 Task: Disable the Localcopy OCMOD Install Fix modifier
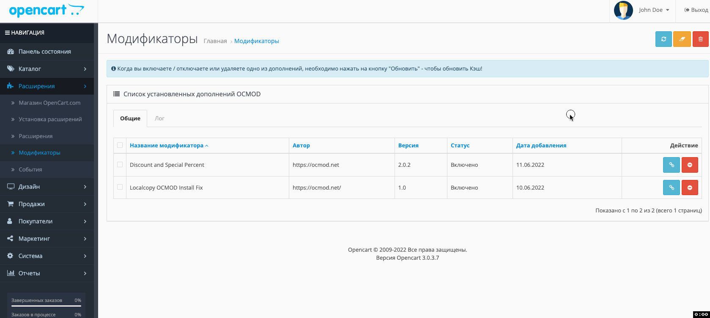[690, 188]
